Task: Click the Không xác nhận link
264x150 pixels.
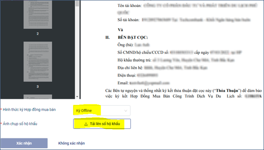Action: [71, 143]
